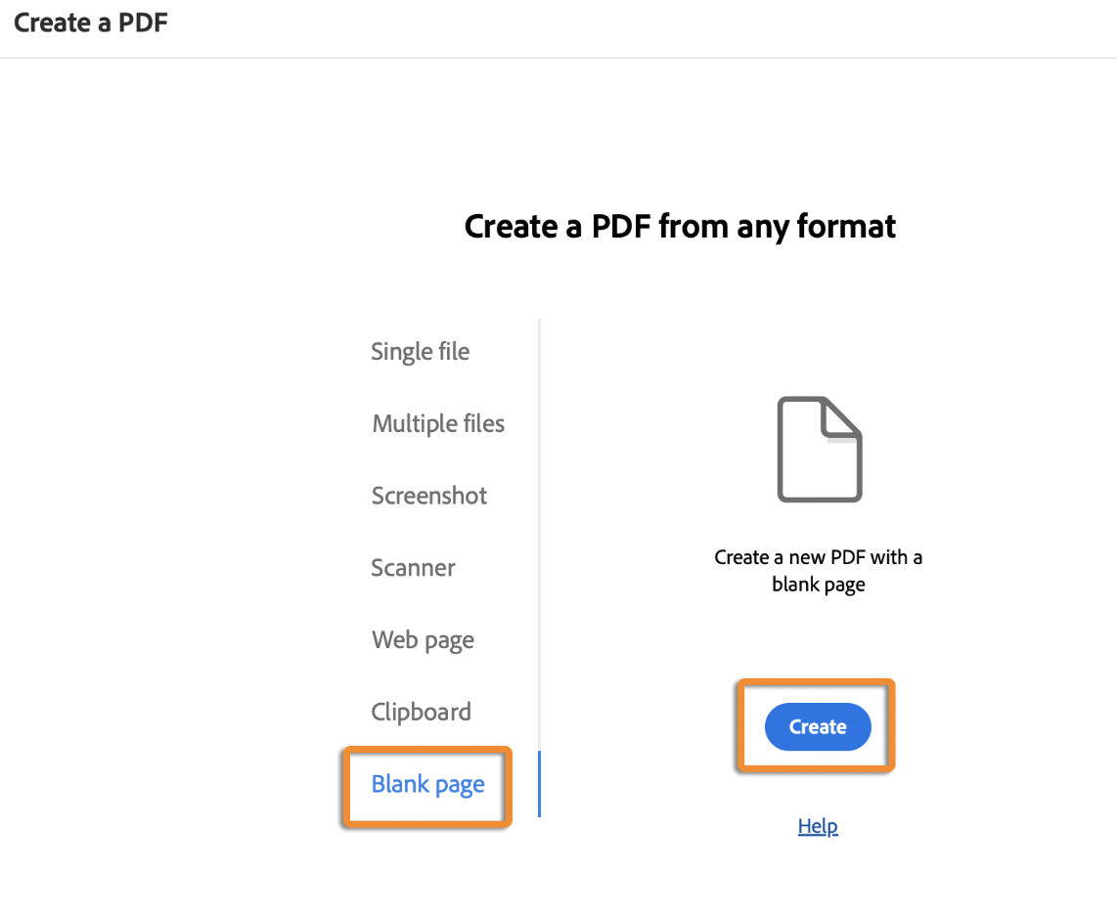Select the Screenshot option
The width and height of the screenshot is (1117, 913).
(x=428, y=496)
